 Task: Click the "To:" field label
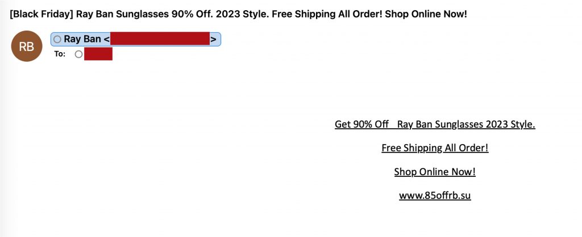[x=60, y=54]
